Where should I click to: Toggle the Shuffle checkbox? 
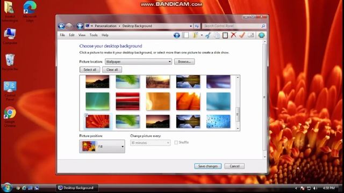pos(176,143)
